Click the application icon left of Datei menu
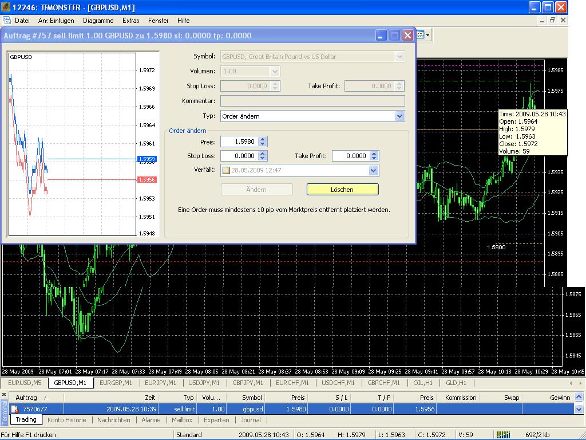 point(7,20)
